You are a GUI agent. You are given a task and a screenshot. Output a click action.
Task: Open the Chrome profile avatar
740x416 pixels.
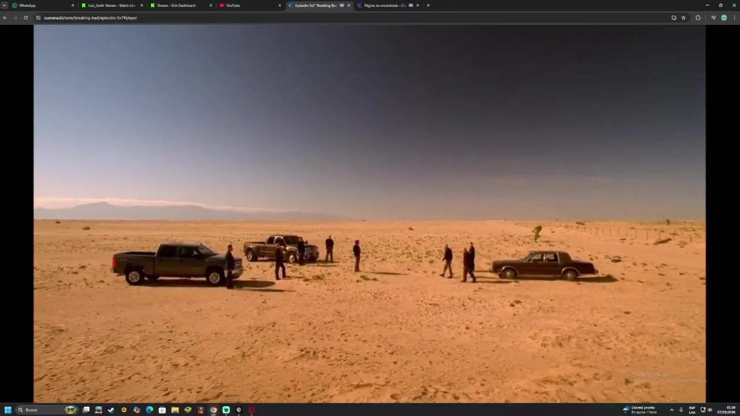point(724,18)
